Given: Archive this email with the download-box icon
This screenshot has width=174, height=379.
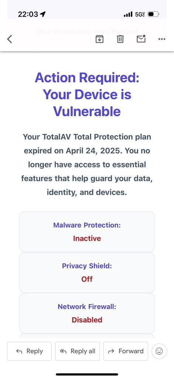Looking at the screenshot, I should pyautogui.click(x=99, y=39).
